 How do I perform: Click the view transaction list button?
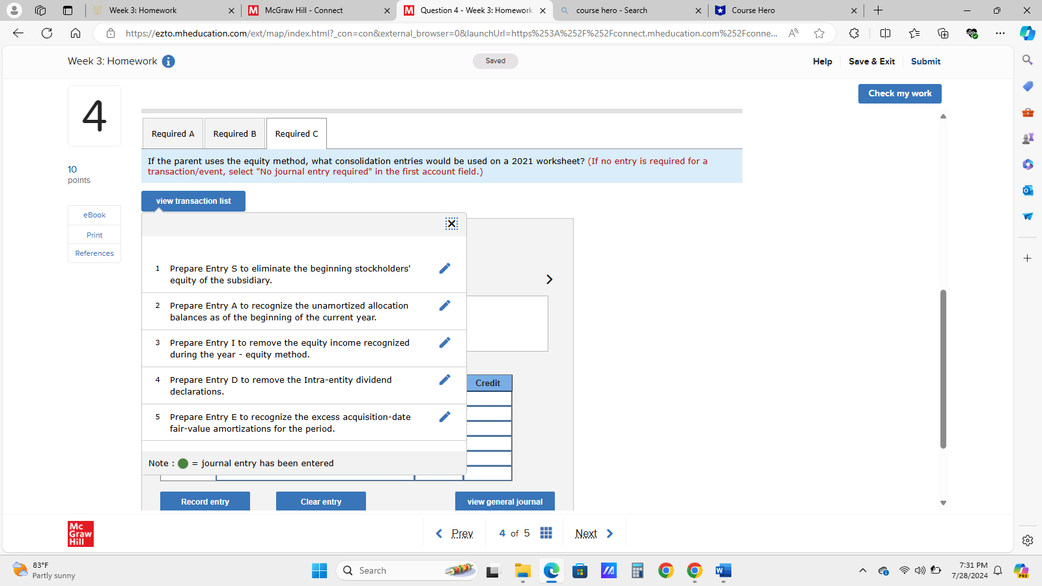tap(193, 201)
